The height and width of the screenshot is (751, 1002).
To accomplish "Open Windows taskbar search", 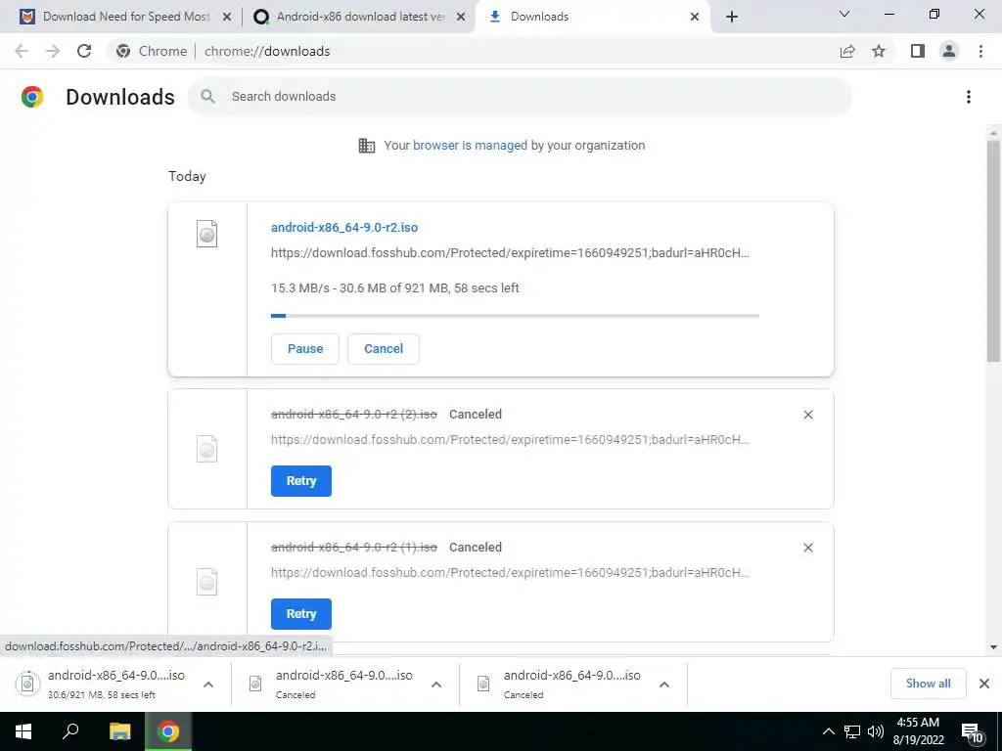I will pos(70,731).
